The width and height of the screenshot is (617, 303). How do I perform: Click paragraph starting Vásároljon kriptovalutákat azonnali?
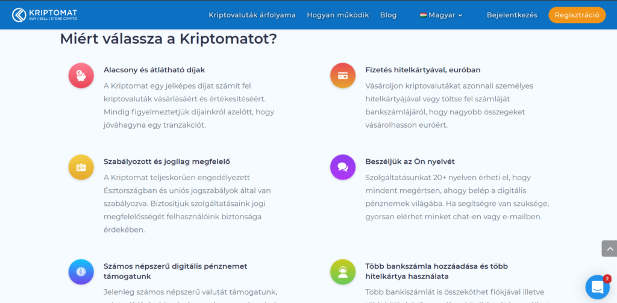(x=449, y=105)
